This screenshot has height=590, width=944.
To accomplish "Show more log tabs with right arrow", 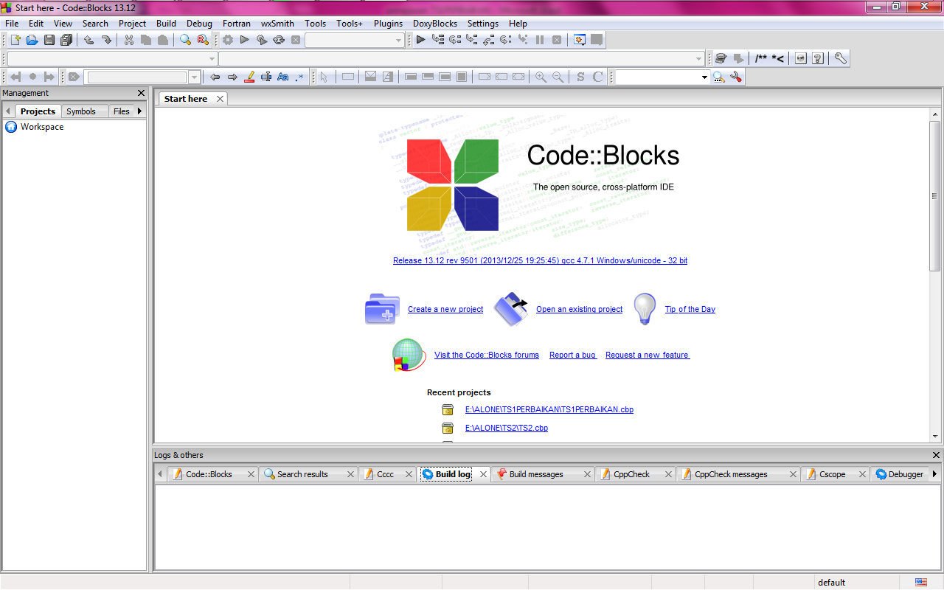I will [935, 474].
